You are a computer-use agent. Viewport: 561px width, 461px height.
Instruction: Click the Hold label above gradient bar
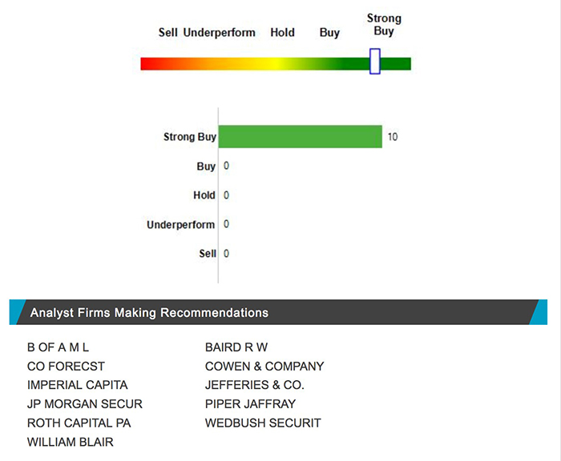click(x=282, y=33)
